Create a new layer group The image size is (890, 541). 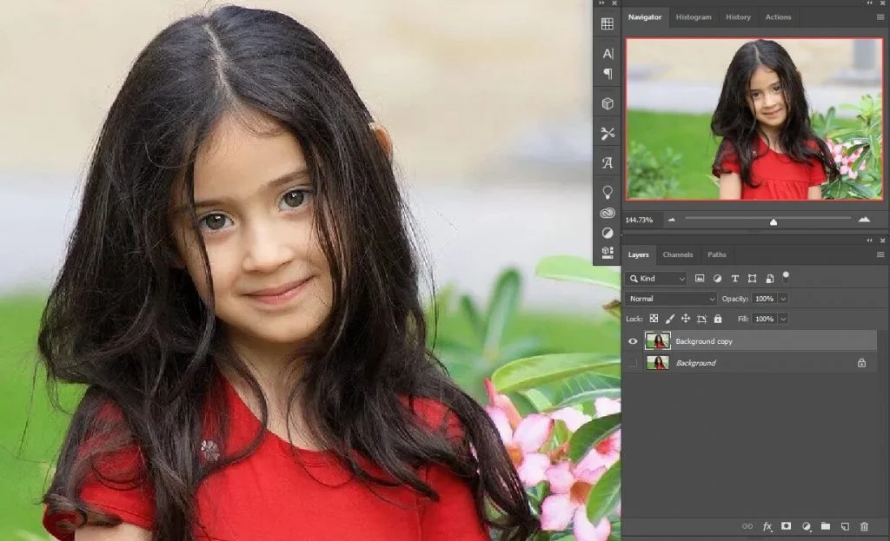[x=826, y=527]
